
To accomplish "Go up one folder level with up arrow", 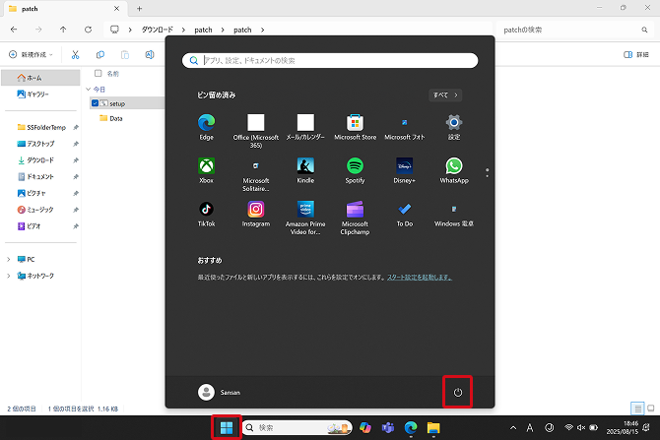I will pyautogui.click(x=63, y=30).
